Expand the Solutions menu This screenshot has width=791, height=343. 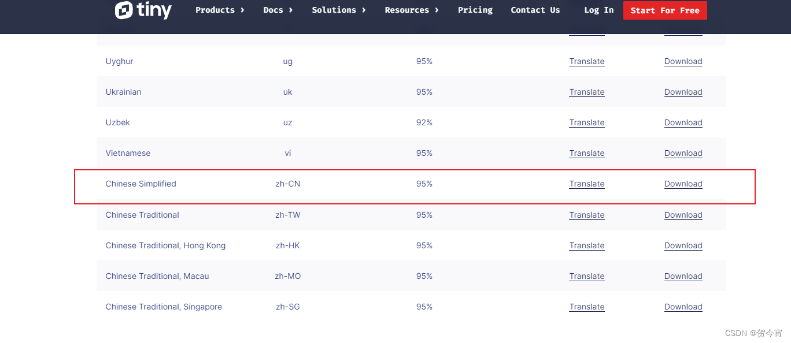[339, 10]
